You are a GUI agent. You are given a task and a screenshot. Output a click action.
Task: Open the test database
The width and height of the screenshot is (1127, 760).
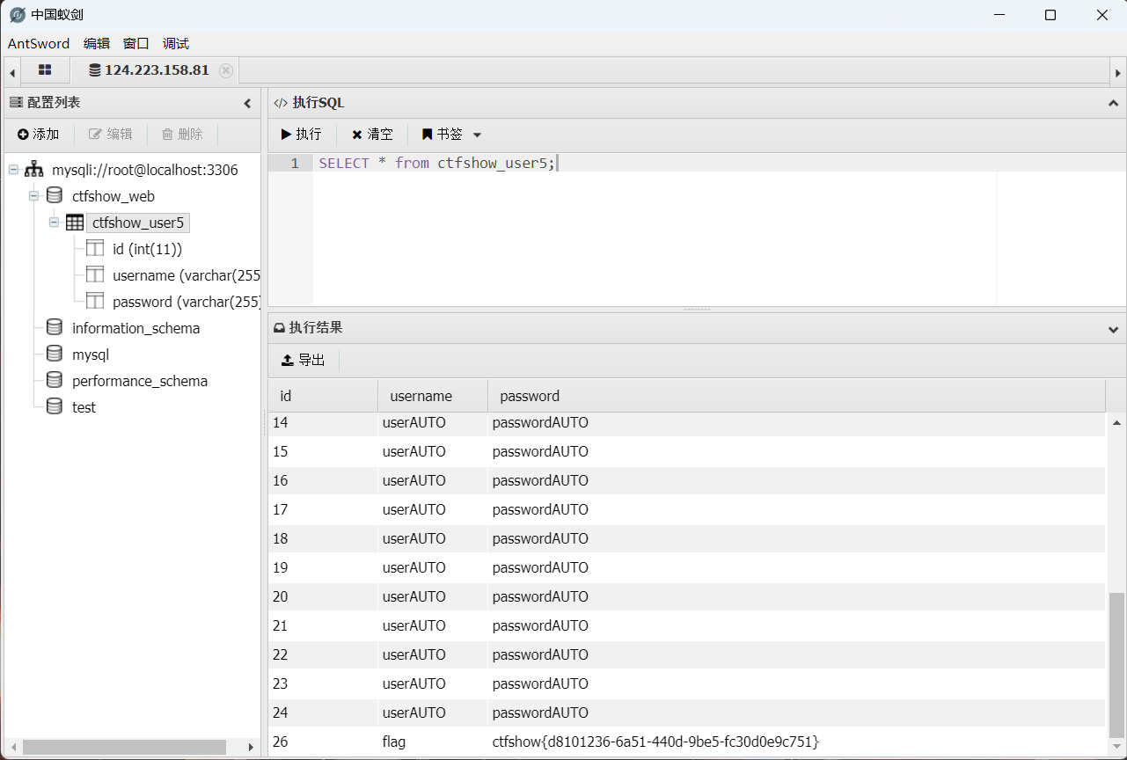click(x=84, y=407)
